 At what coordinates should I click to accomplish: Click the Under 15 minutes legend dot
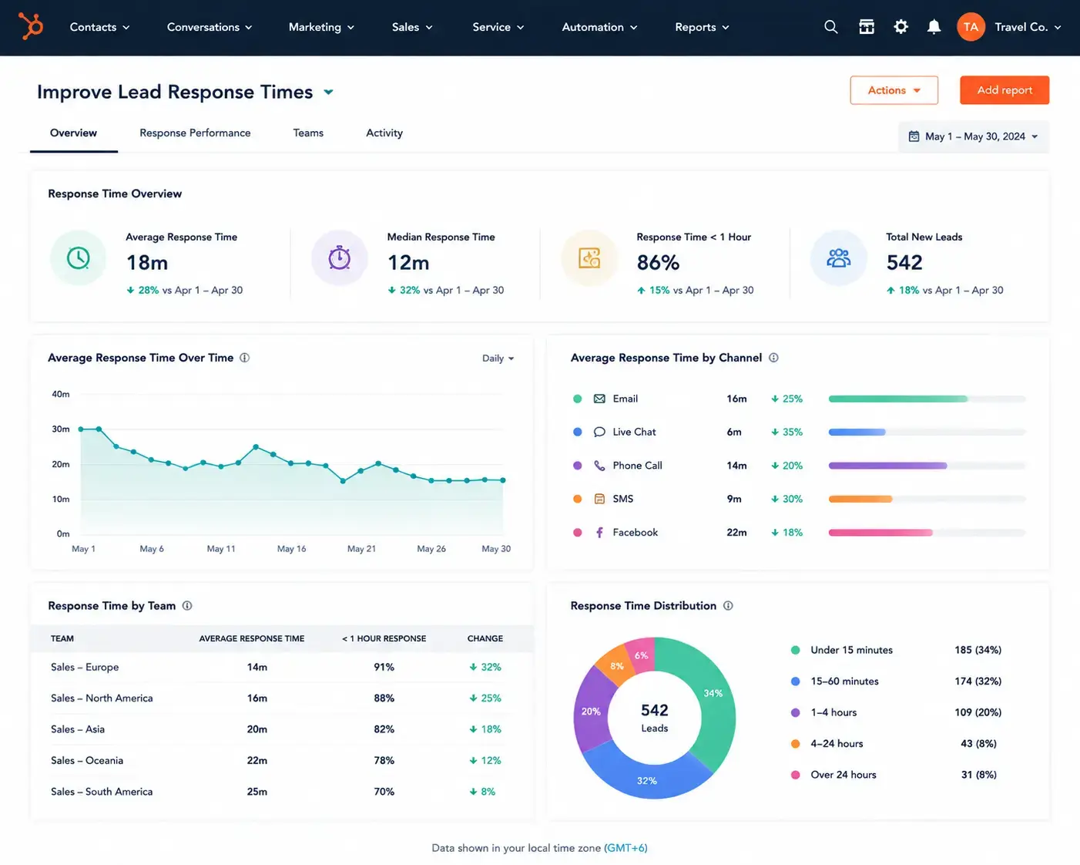coord(795,650)
